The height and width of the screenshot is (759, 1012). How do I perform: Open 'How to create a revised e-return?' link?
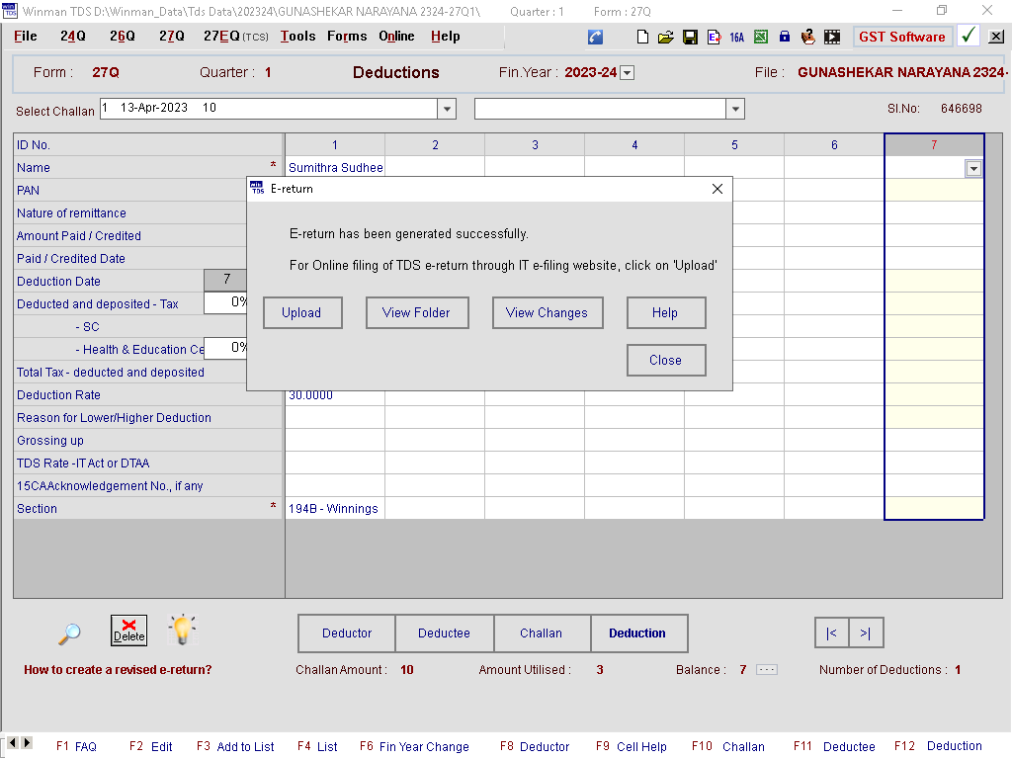coord(118,670)
